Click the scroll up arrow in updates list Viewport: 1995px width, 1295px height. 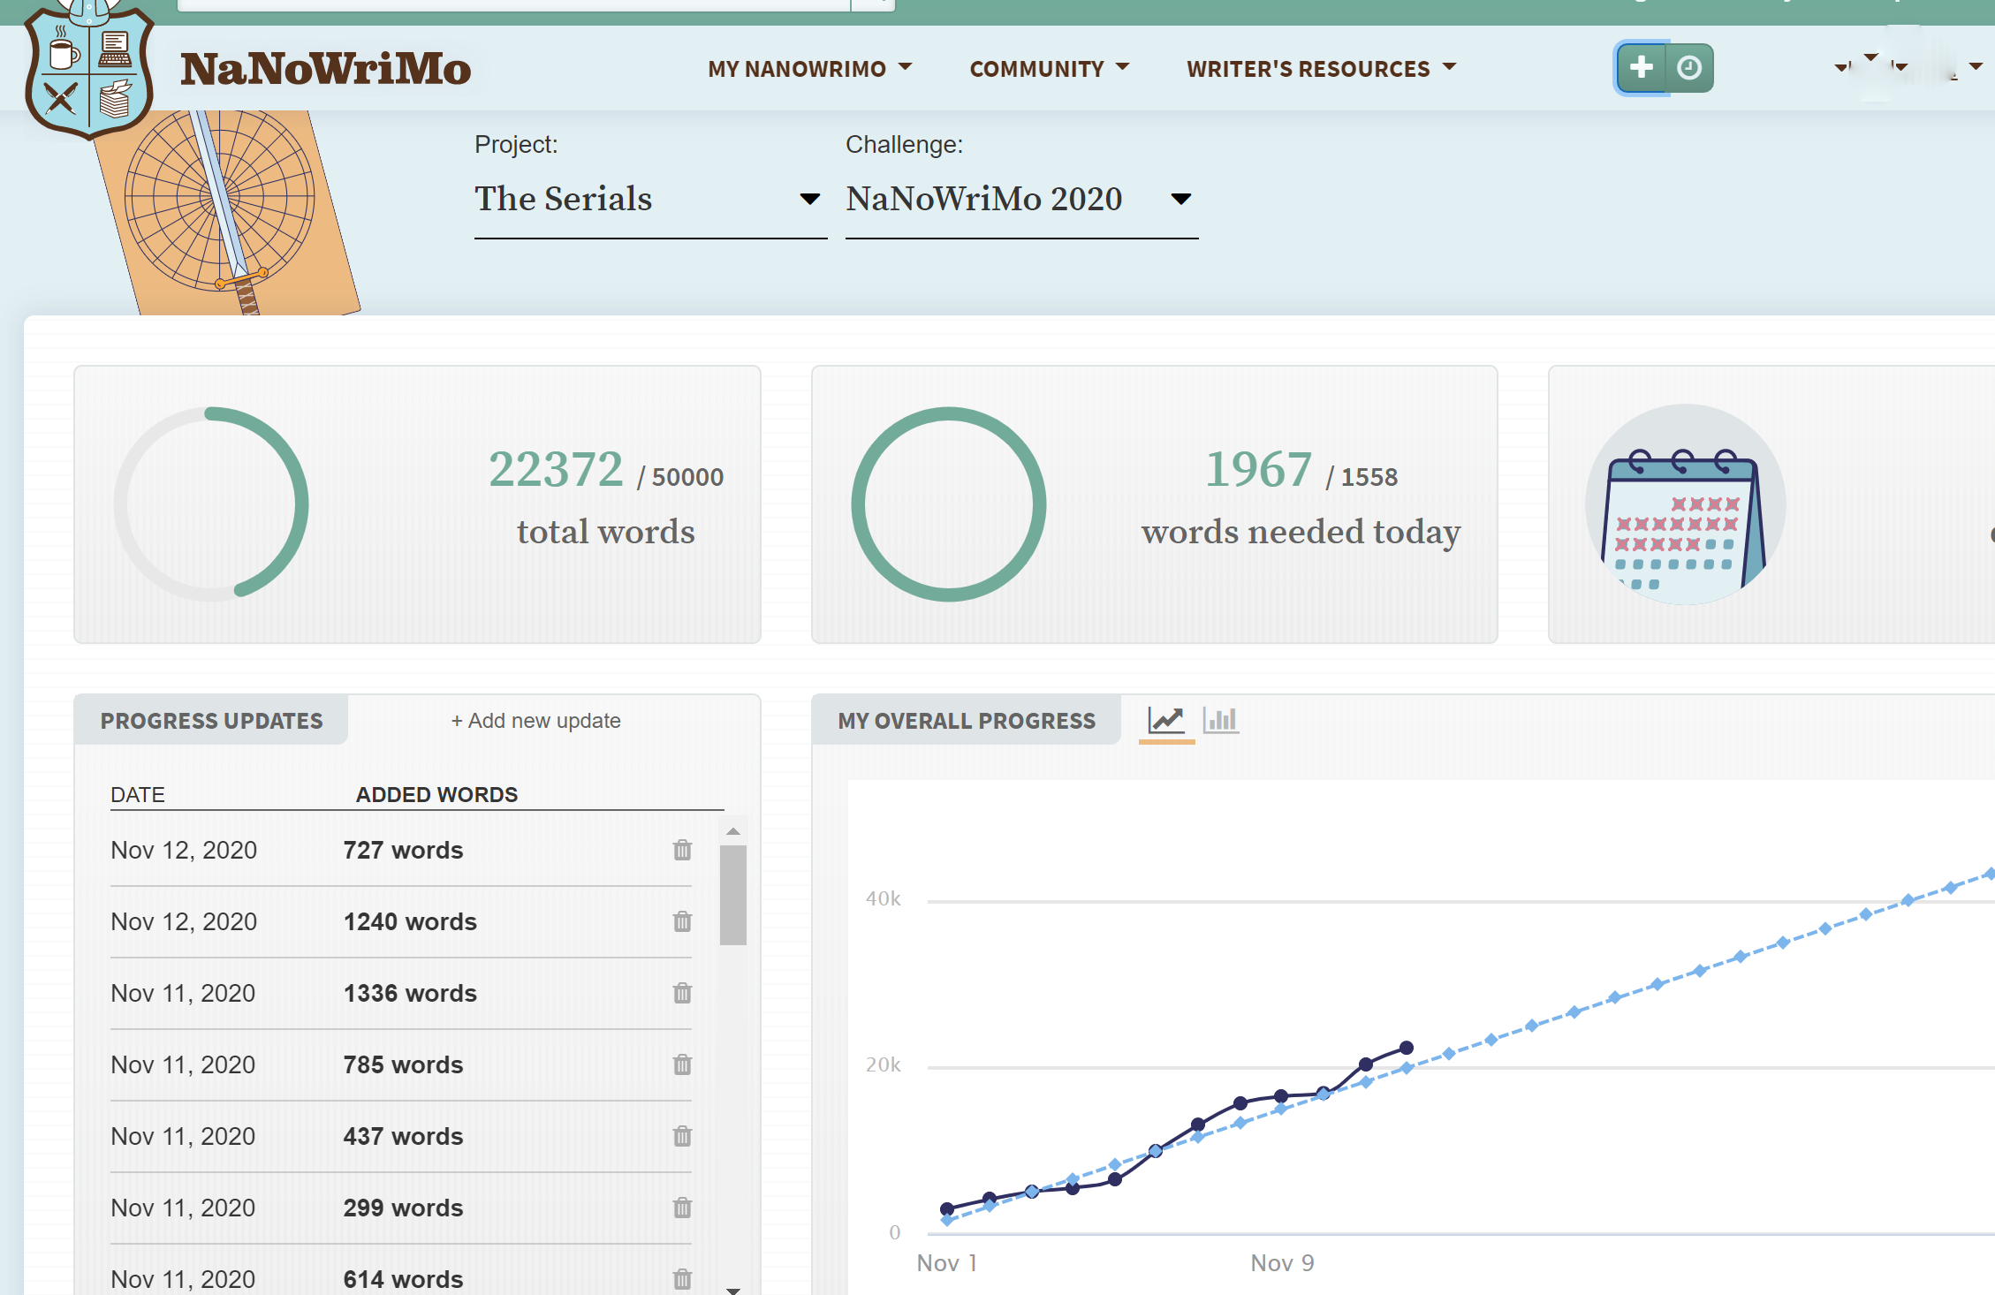click(733, 831)
